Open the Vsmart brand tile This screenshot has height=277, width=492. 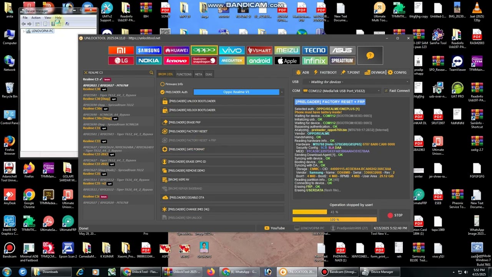pos(259,50)
